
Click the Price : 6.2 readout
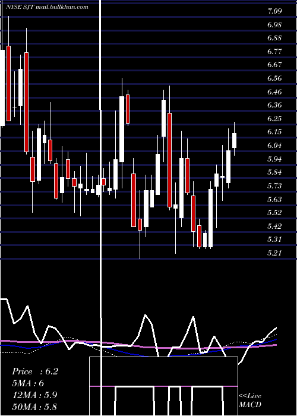(x=35, y=371)
